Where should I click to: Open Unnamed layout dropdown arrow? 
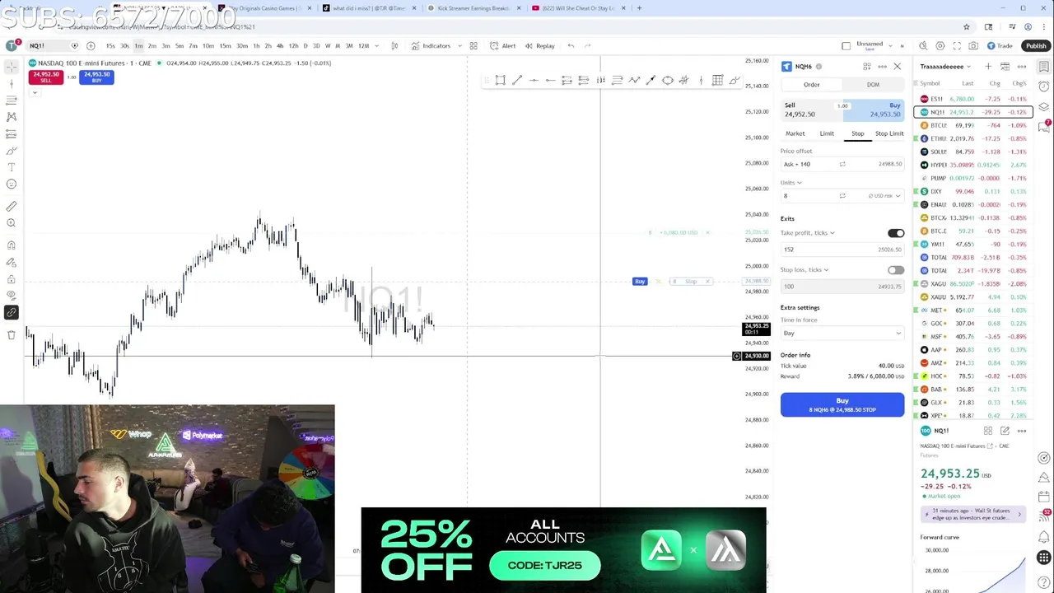[x=891, y=46]
